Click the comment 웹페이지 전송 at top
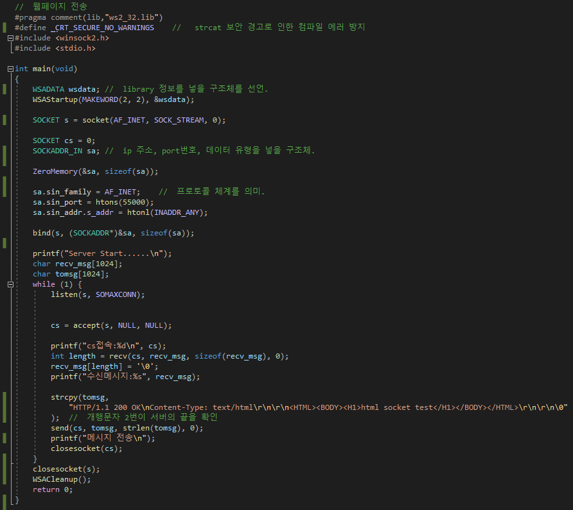Screen dimensions: 573x510 pyautogui.click(x=51, y=6)
